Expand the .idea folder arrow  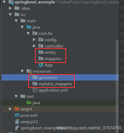10,8
